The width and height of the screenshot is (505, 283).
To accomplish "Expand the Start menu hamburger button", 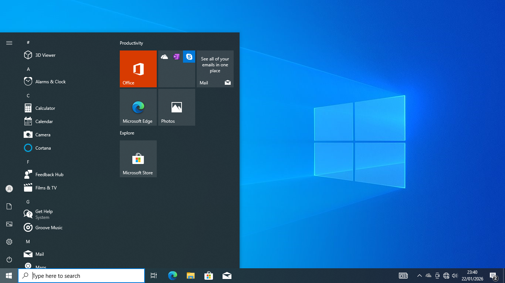I will [x=9, y=43].
